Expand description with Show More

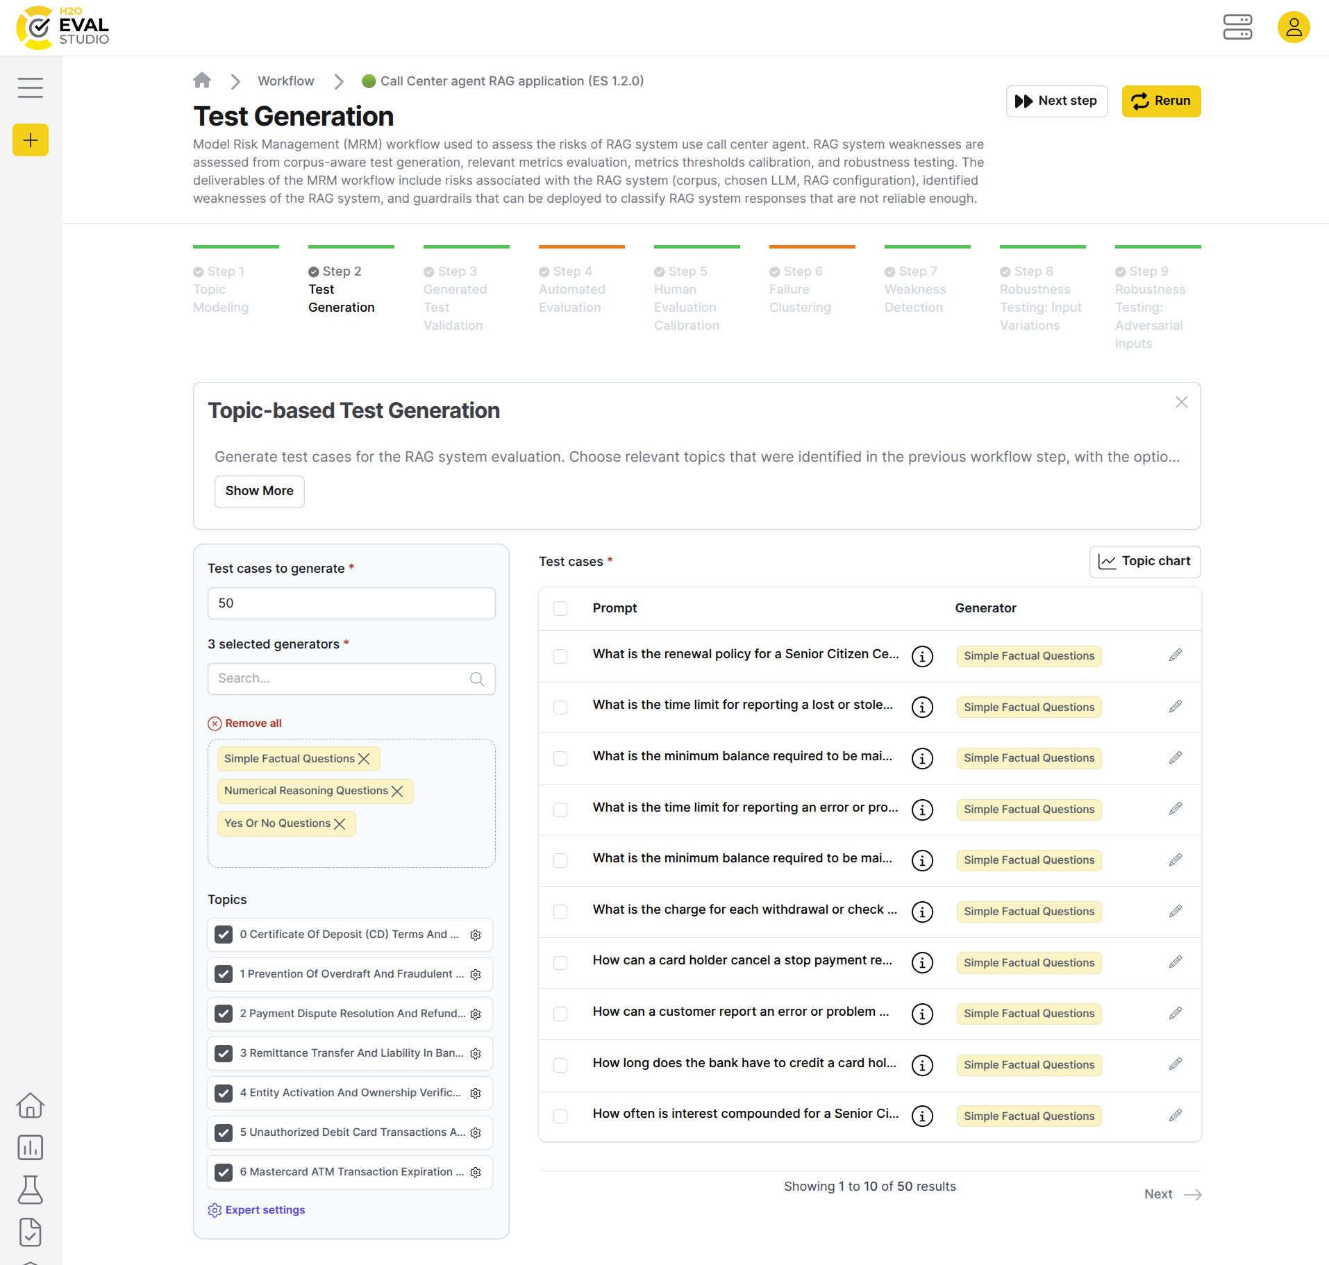[x=259, y=491]
